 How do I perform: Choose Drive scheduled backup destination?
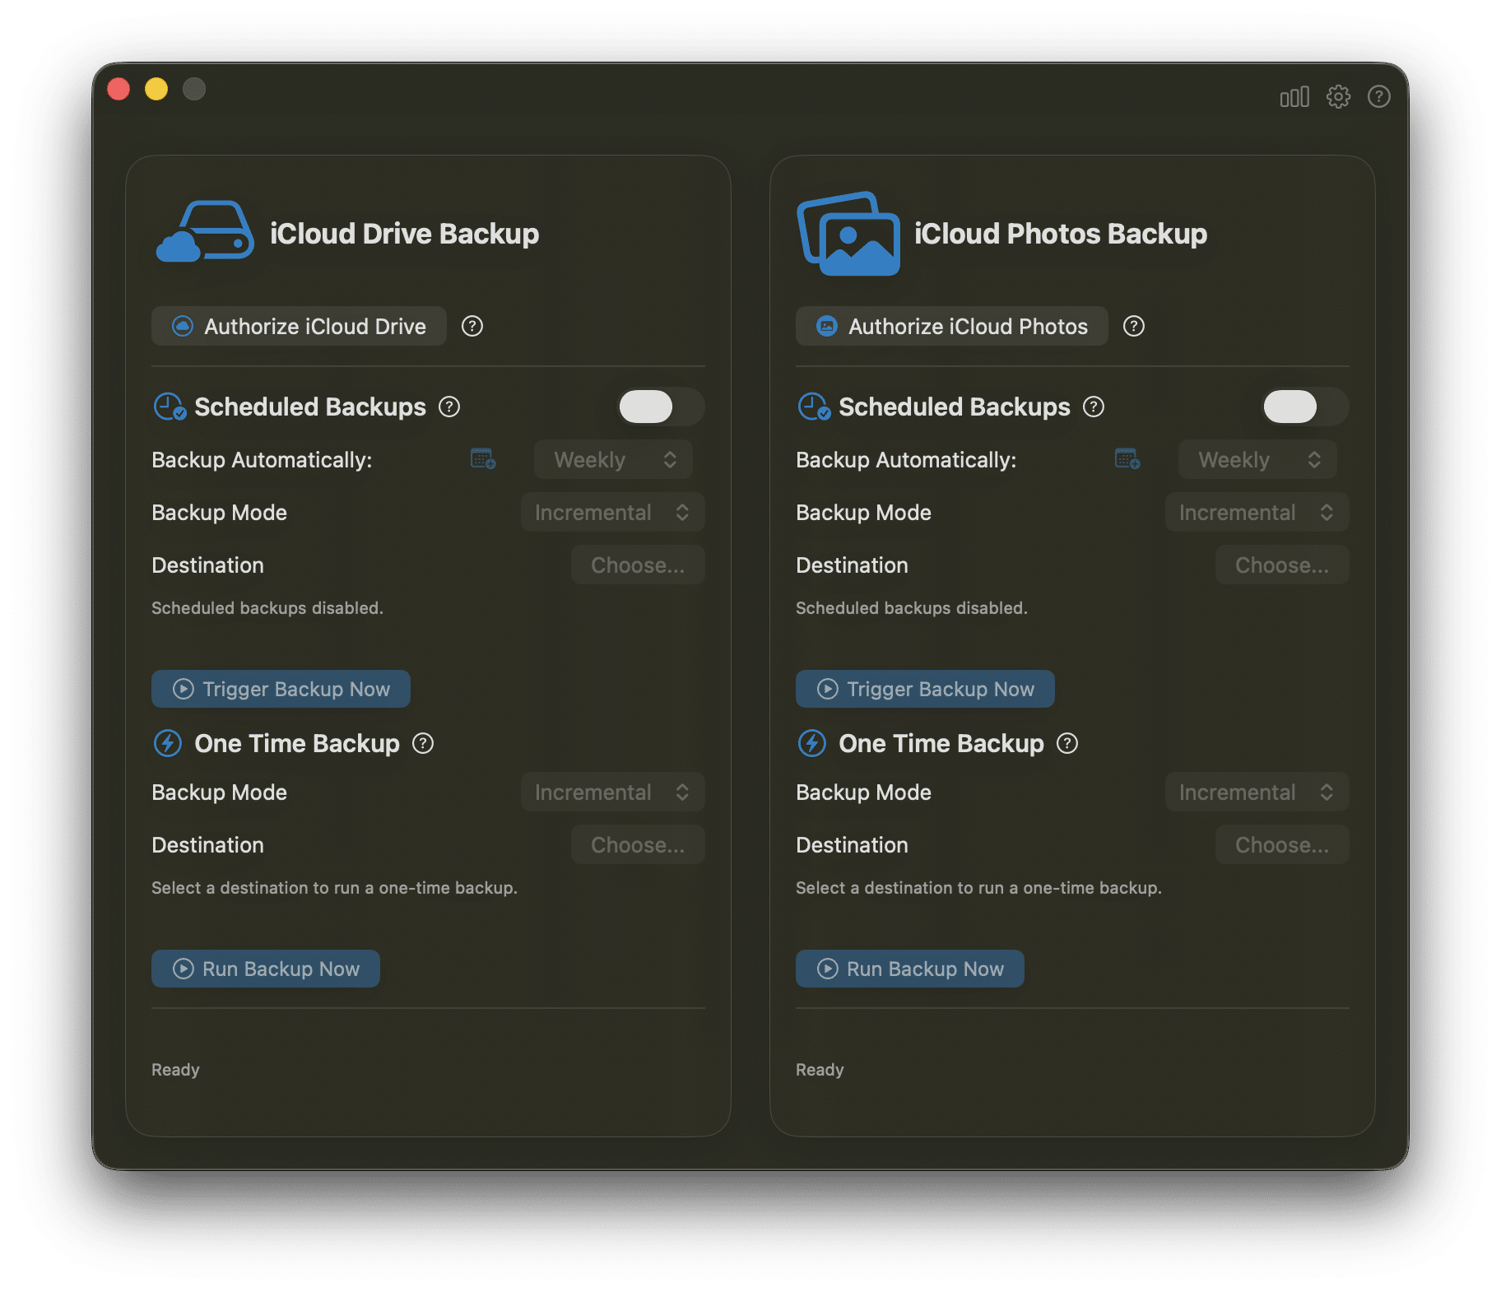pos(638,565)
